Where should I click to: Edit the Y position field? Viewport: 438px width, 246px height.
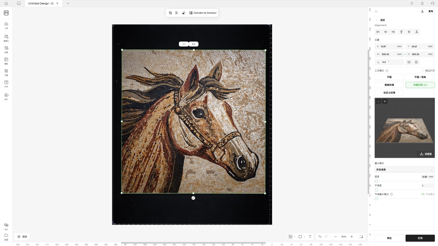pyautogui.click(x=420, y=46)
